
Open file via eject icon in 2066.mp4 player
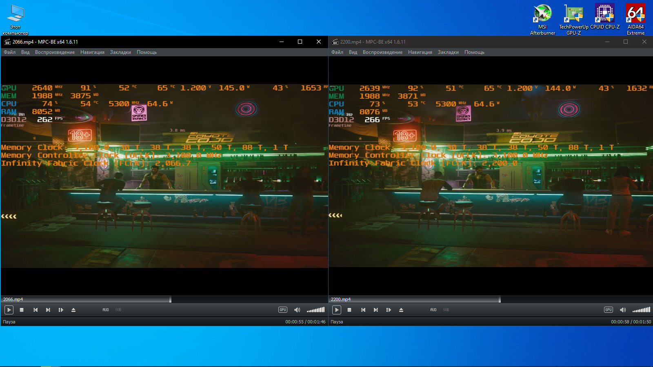(73, 310)
